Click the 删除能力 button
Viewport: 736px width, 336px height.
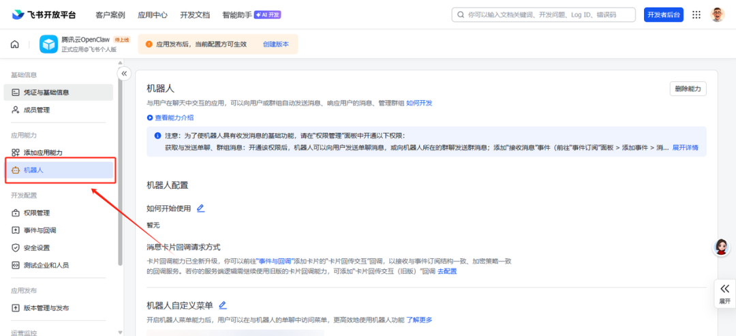point(688,89)
